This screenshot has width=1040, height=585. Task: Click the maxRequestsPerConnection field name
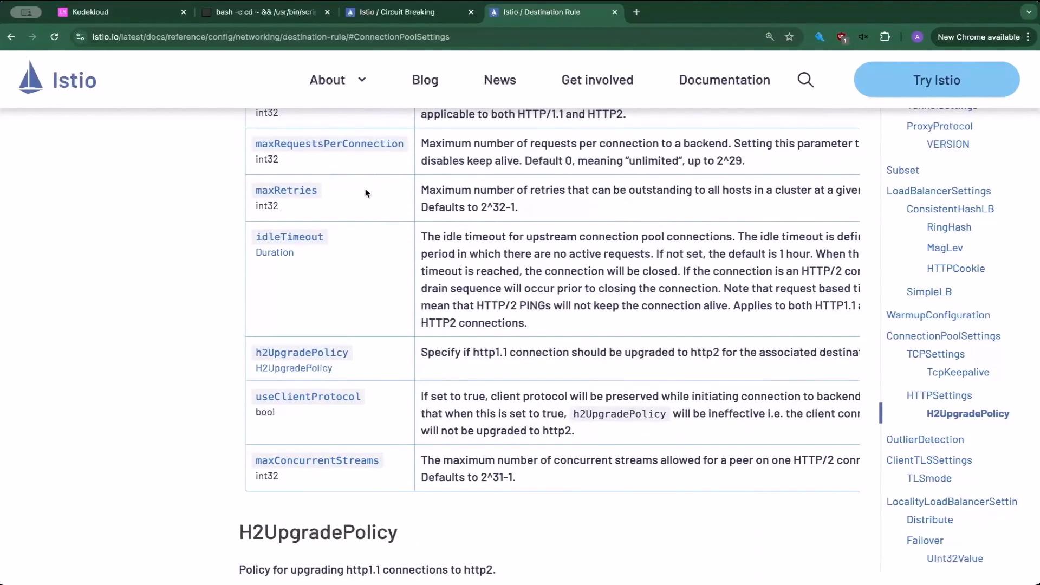pyautogui.click(x=329, y=144)
